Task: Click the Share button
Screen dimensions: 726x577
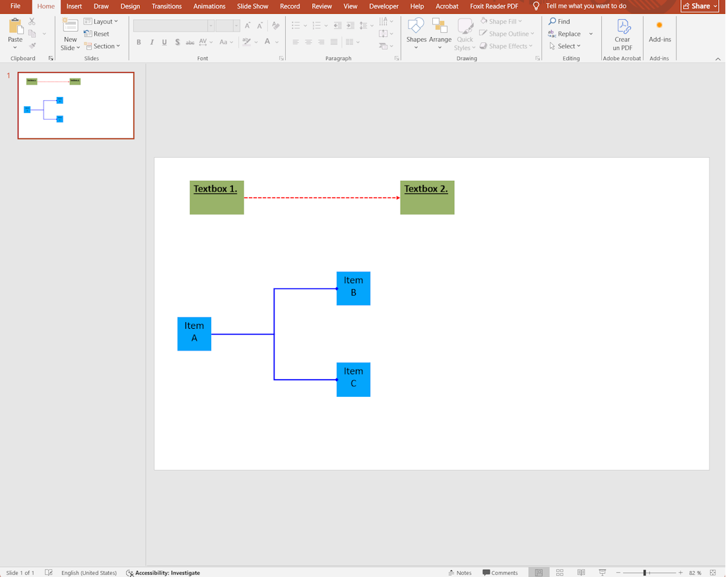Action: pyautogui.click(x=700, y=6)
